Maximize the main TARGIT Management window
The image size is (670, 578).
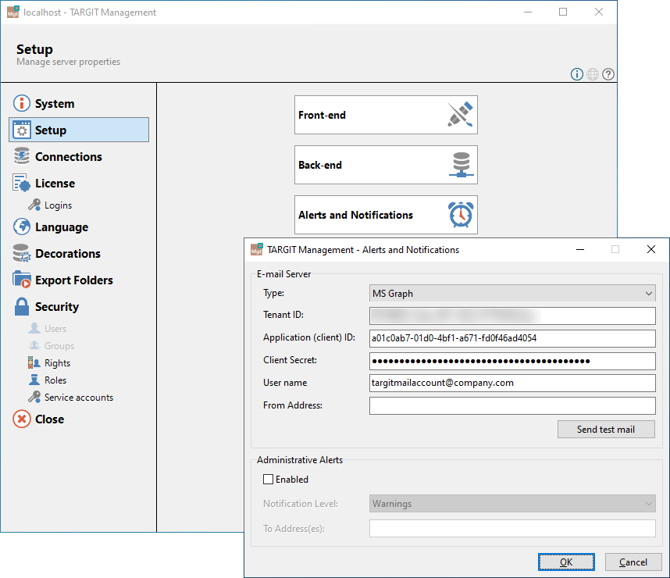coord(563,12)
